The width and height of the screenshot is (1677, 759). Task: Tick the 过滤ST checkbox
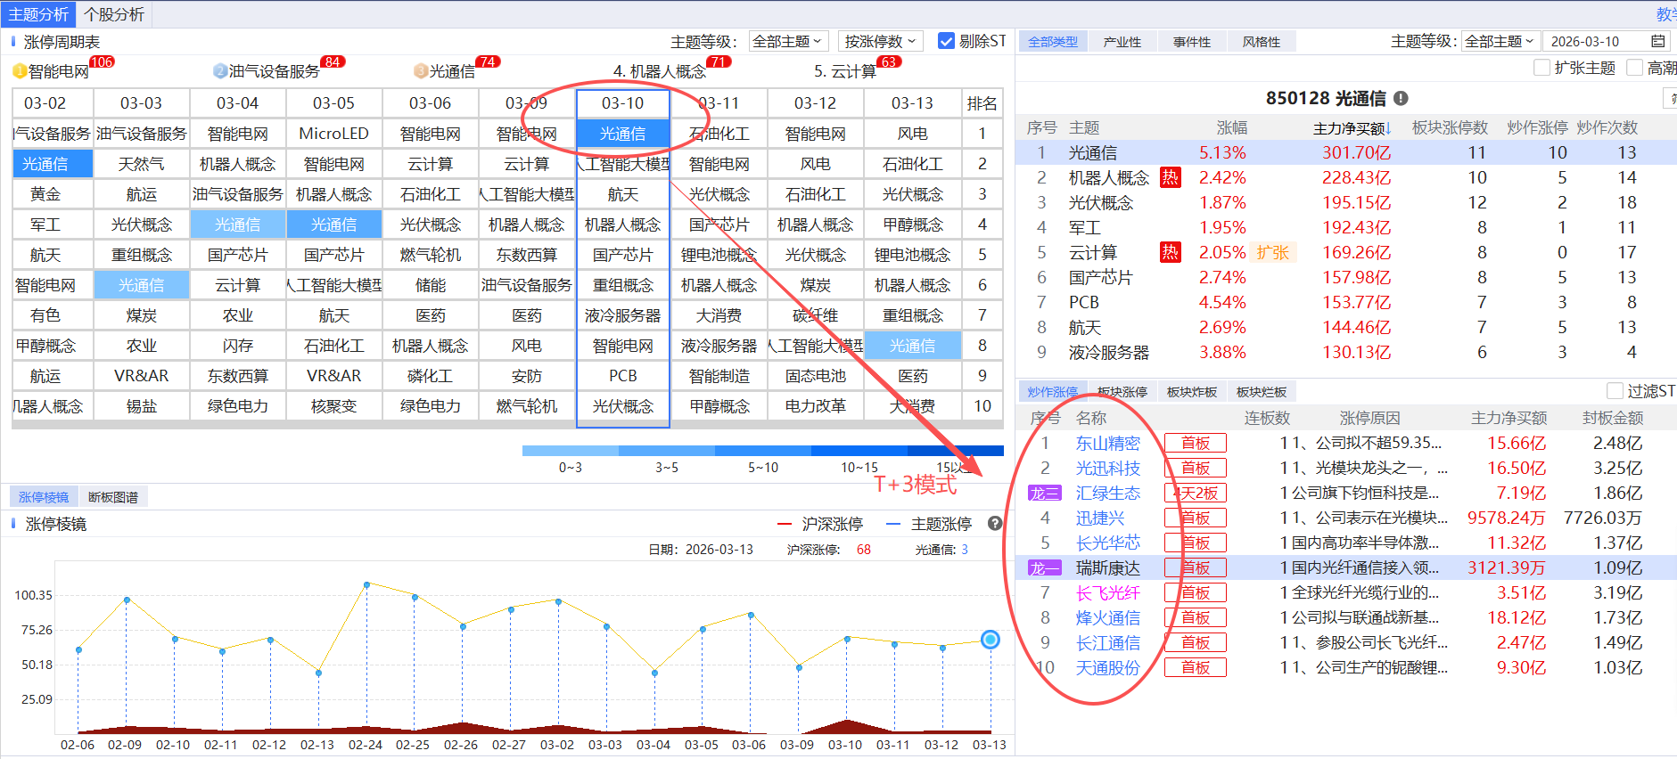[1615, 391]
